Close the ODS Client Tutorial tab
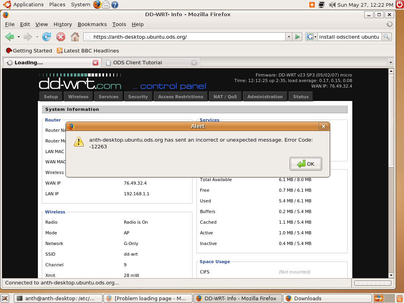Image resolution: width=404 pixels, height=303 pixels. coord(194,63)
